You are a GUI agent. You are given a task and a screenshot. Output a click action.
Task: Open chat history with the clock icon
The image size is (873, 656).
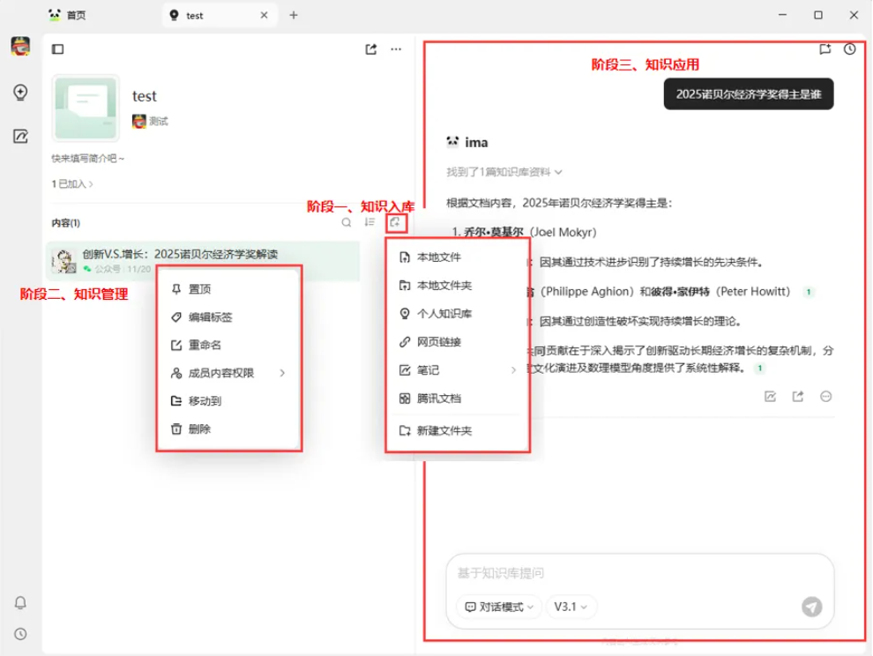pyautogui.click(x=849, y=49)
